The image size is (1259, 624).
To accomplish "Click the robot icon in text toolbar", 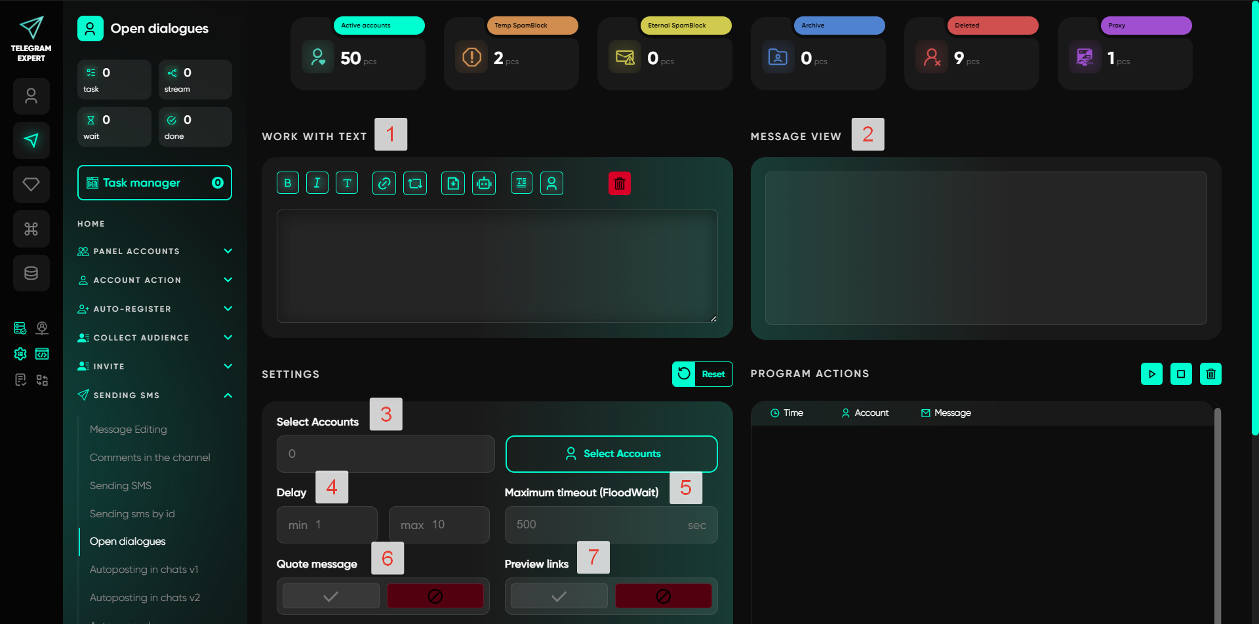I will 484,183.
